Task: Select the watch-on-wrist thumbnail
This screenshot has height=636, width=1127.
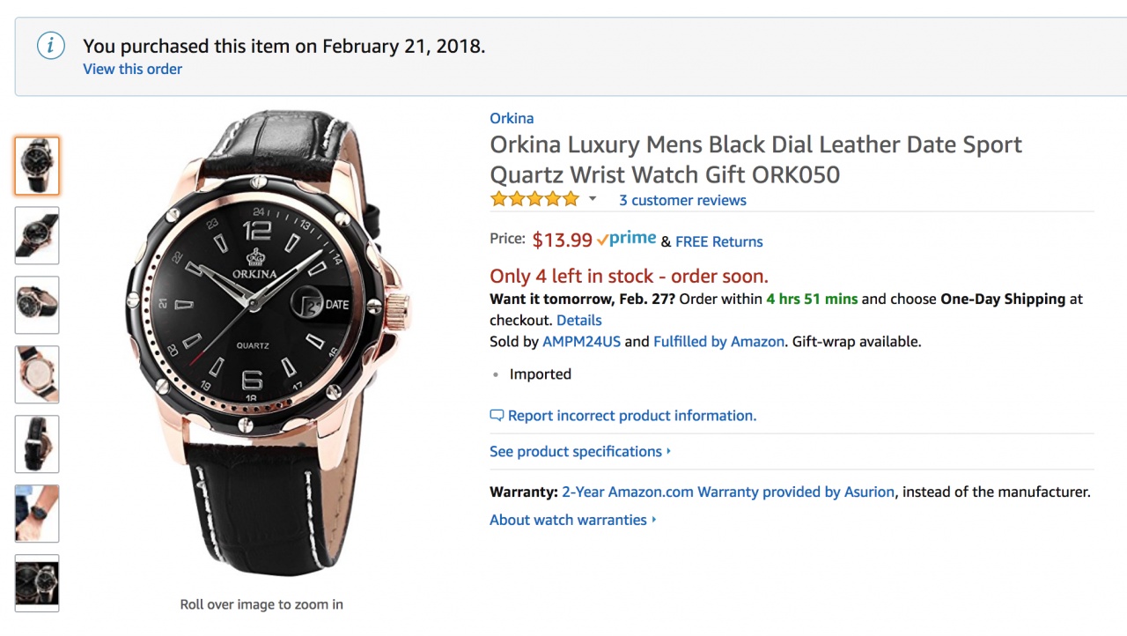Action: pos(37,514)
